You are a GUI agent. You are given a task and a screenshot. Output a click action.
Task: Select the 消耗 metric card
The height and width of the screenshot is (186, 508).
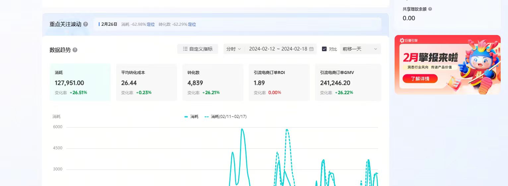tap(80, 82)
